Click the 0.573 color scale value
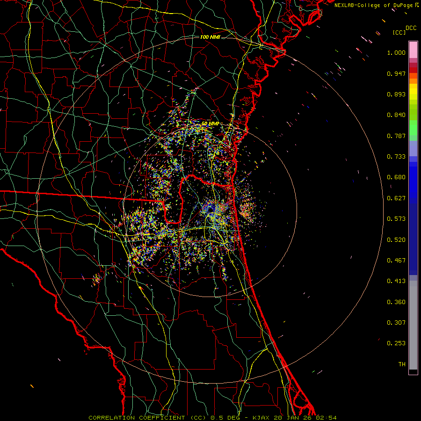Screen dimensions: 421x421 point(396,219)
